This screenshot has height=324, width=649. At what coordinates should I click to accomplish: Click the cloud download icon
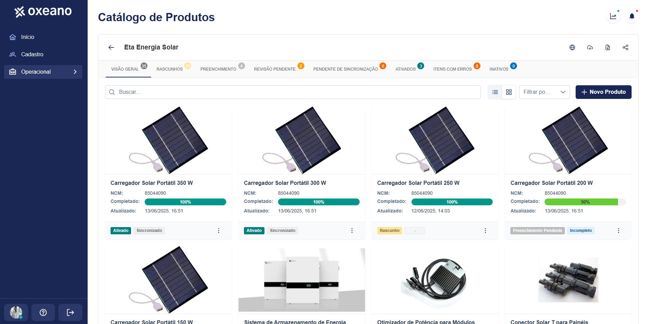[x=590, y=47]
